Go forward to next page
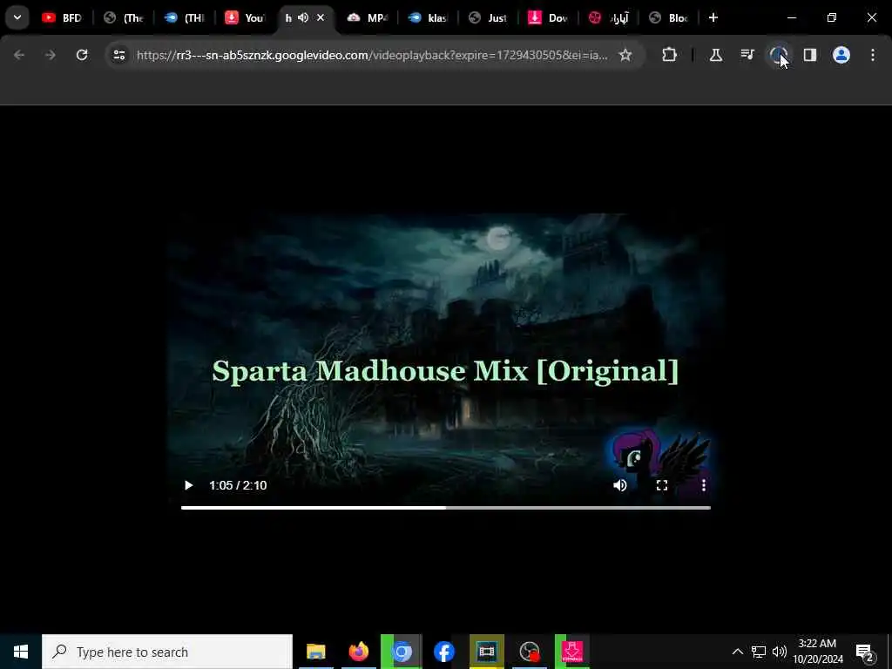Viewport: 892px width, 669px height. [50, 55]
